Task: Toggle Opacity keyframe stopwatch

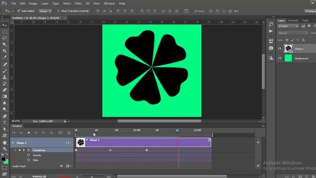Action: [x=29, y=155]
